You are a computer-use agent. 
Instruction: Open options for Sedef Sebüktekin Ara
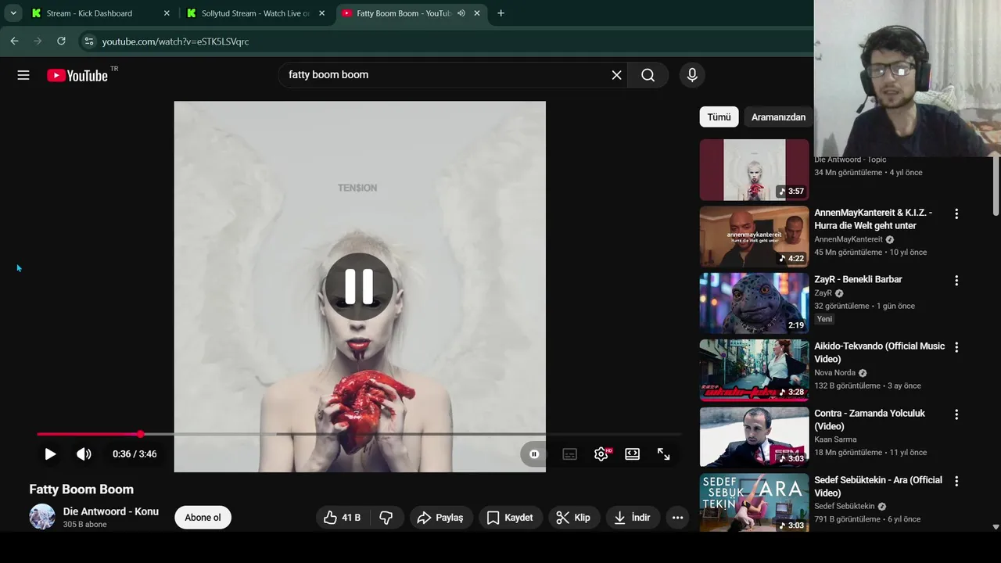956,481
